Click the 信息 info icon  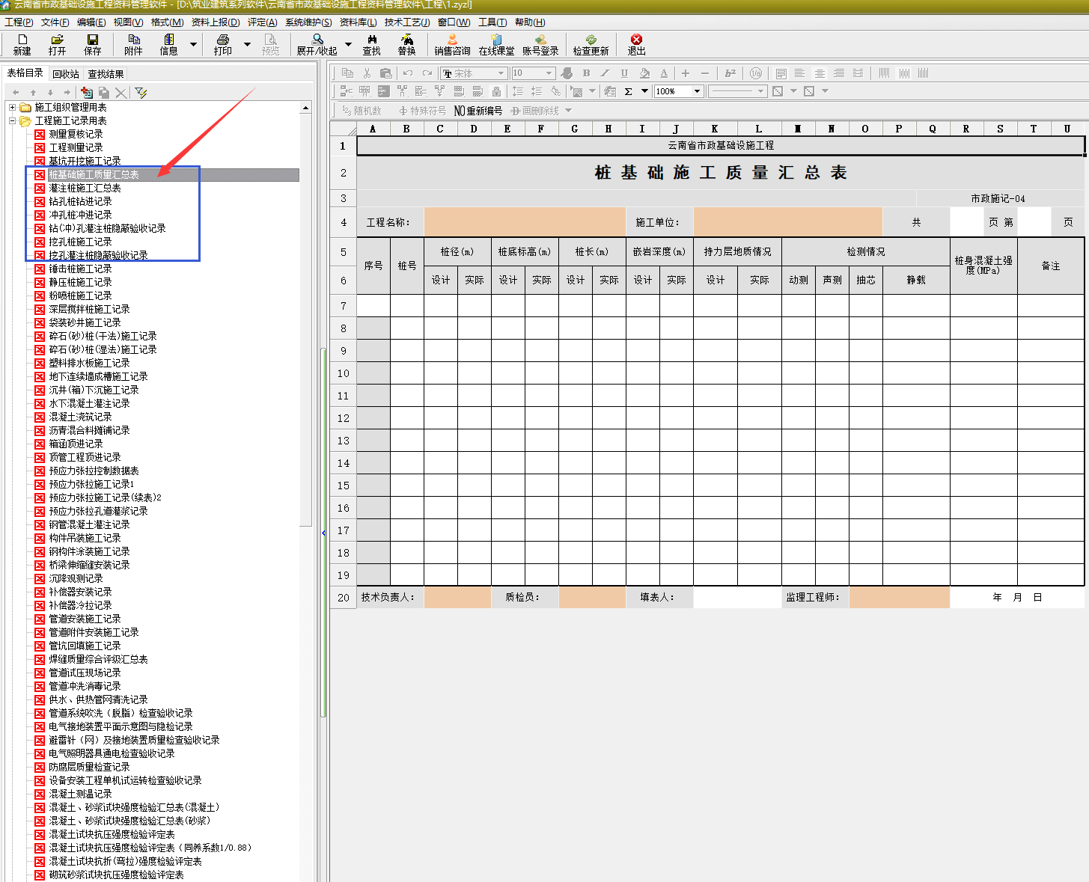169,45
